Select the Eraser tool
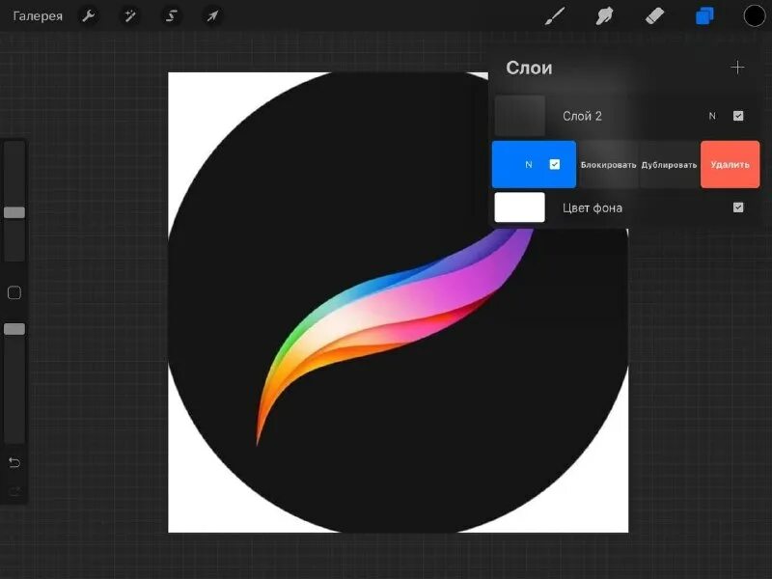This screenshot has height=579, width=772. click(x=655, y=15)
